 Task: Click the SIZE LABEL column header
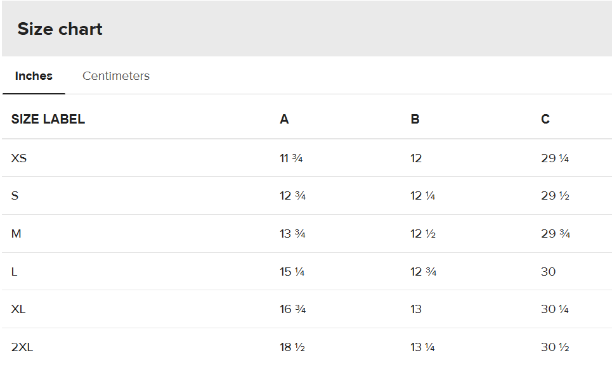(48, 119)
